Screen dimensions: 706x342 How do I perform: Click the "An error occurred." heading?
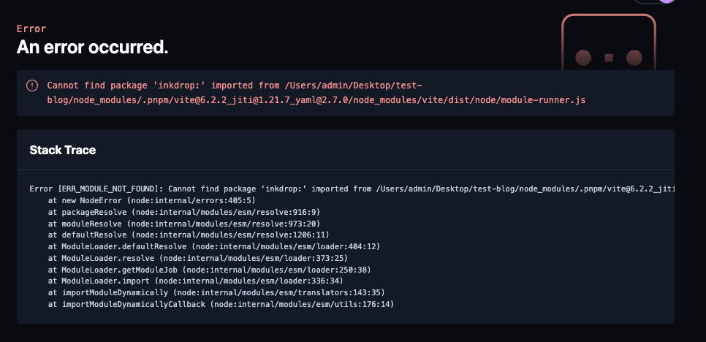click(x=92, y=47)
